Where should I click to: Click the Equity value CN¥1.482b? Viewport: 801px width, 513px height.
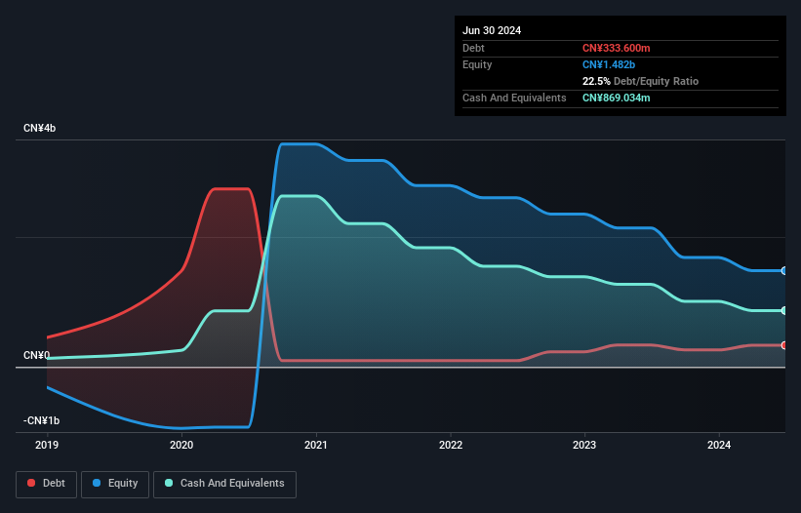tap(609, 64)
